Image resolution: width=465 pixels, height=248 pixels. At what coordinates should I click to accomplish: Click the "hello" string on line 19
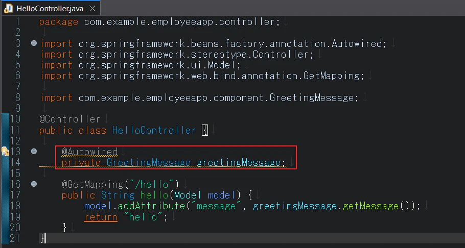(143, 217)
